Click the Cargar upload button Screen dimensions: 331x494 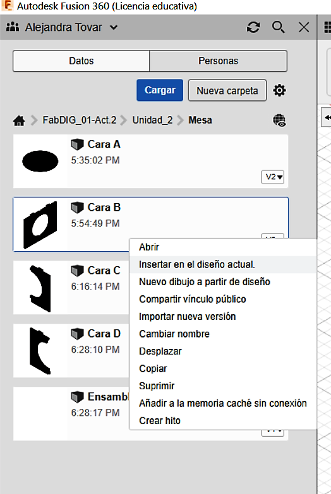160,90
